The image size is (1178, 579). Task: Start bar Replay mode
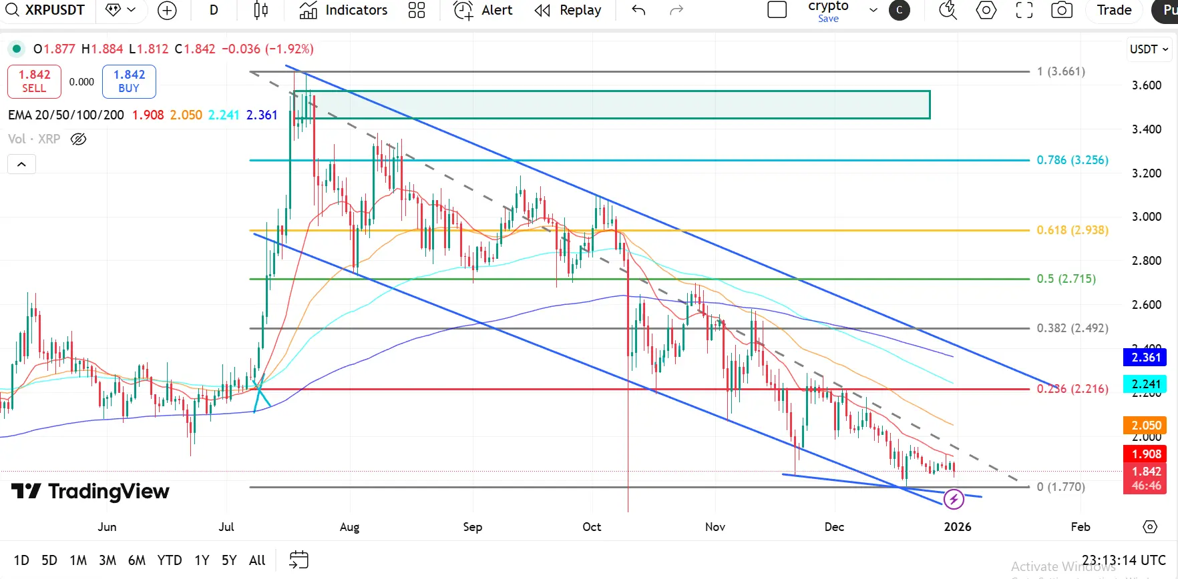(568, 10)
